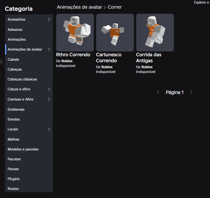Screen dimensions: 210x198
Task: Go to next page arrow
Action: pyautogui.click(x=191, y=92)
